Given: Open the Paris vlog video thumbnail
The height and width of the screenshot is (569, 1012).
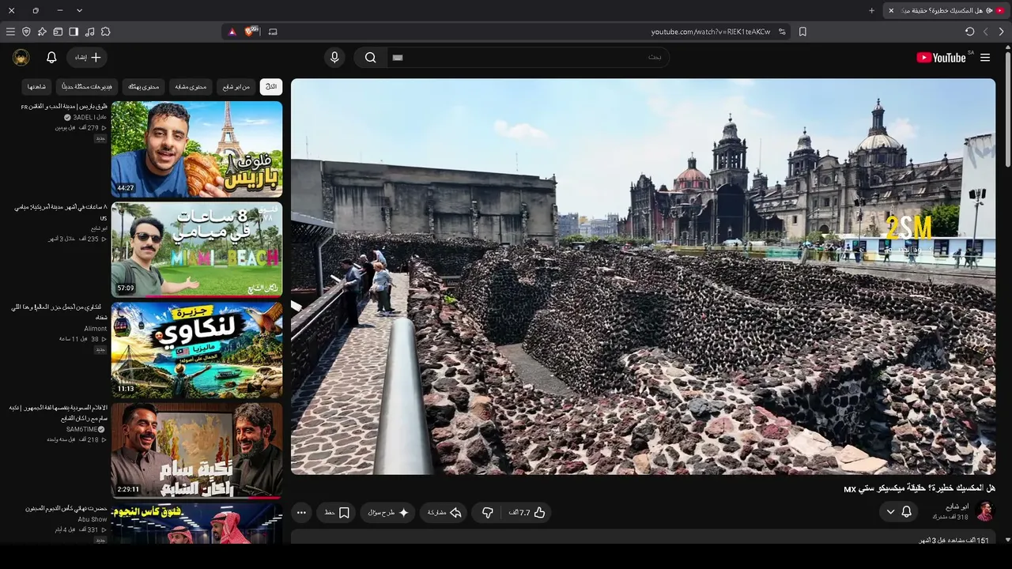Looking at the screenshot, I should tap(197, 149).
